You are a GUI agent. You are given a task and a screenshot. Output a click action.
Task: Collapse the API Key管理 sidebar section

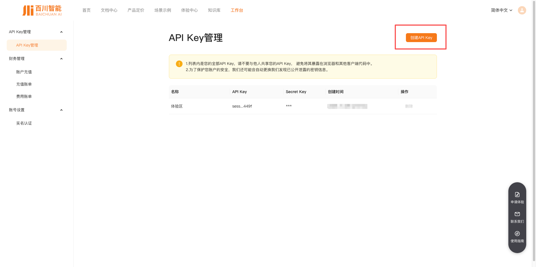(x=61, y=32)
